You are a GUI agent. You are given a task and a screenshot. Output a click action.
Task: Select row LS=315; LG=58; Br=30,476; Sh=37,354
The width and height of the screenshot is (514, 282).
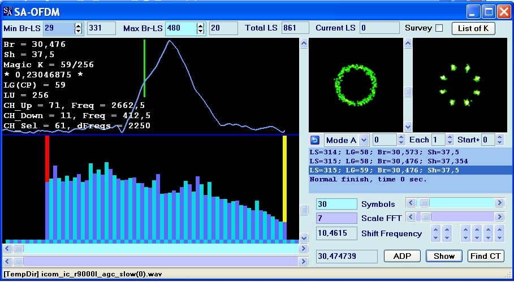(x=411, y=161)
